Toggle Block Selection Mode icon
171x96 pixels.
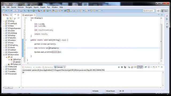click(x=74, y=11)
